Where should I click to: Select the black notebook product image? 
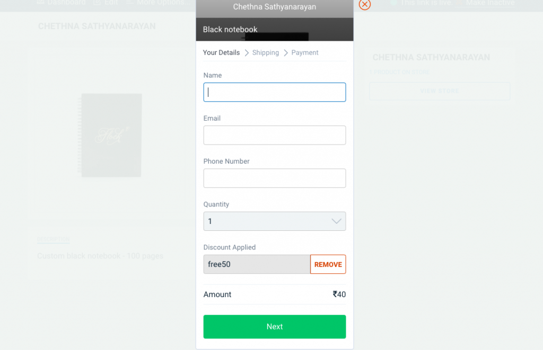click(x=111, y=136)
